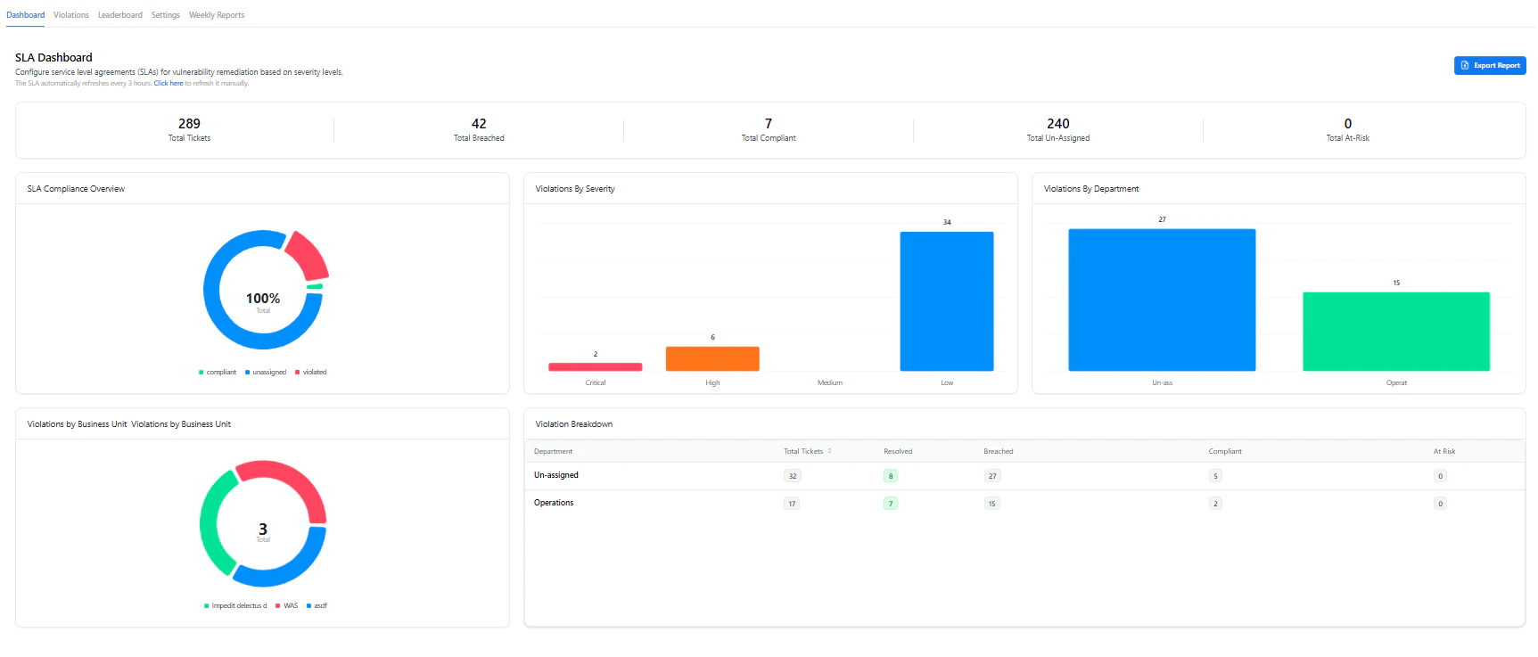This screenshot has width=1538, height=657.
Task: Click the Resolved column header
Action: point(898,451)
